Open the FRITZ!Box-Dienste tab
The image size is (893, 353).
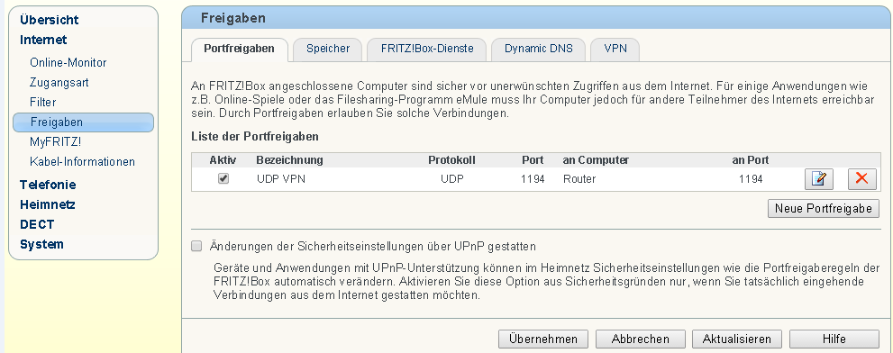427,49
